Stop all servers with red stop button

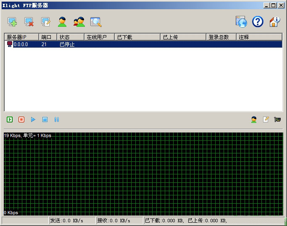[21, 119]
